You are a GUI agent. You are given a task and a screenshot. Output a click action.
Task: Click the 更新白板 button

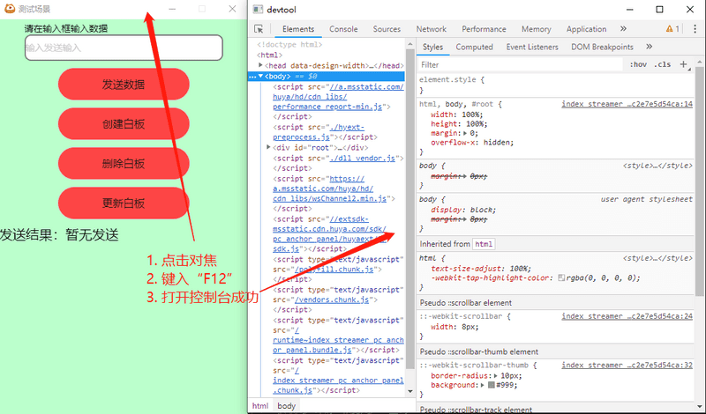[x=124, y=203]
